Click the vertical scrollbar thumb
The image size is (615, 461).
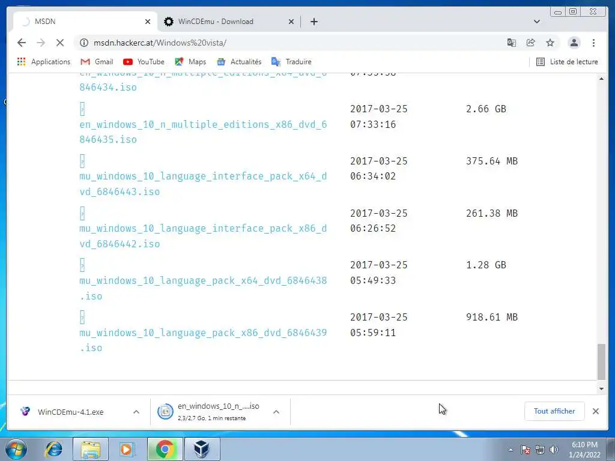click(x=601, y=362)
